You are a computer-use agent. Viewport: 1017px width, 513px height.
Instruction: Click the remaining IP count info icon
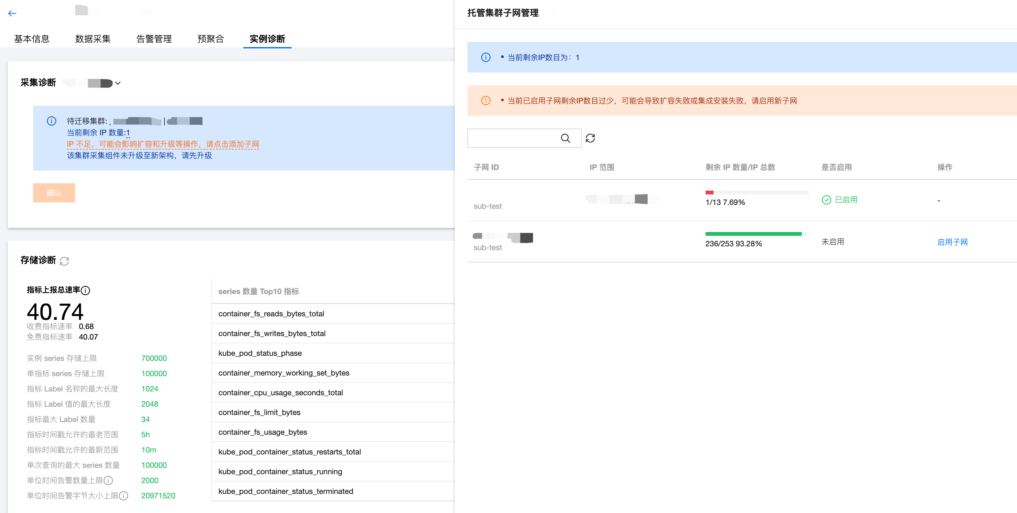coord(486,57)
